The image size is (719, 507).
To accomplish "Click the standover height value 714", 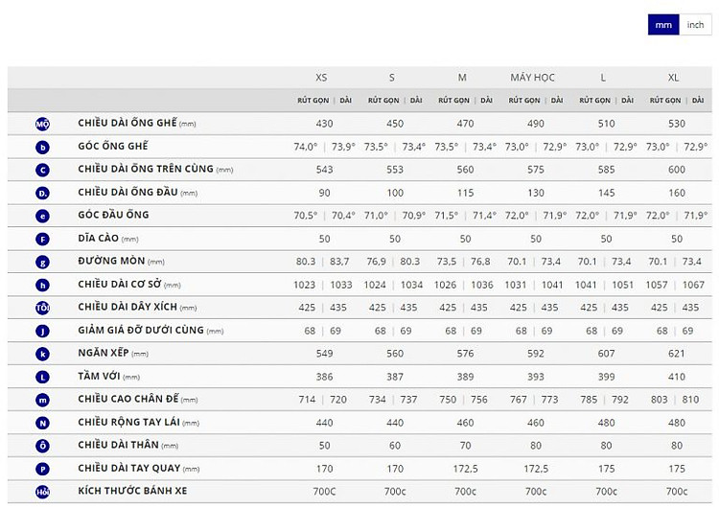I will point(307,400).
